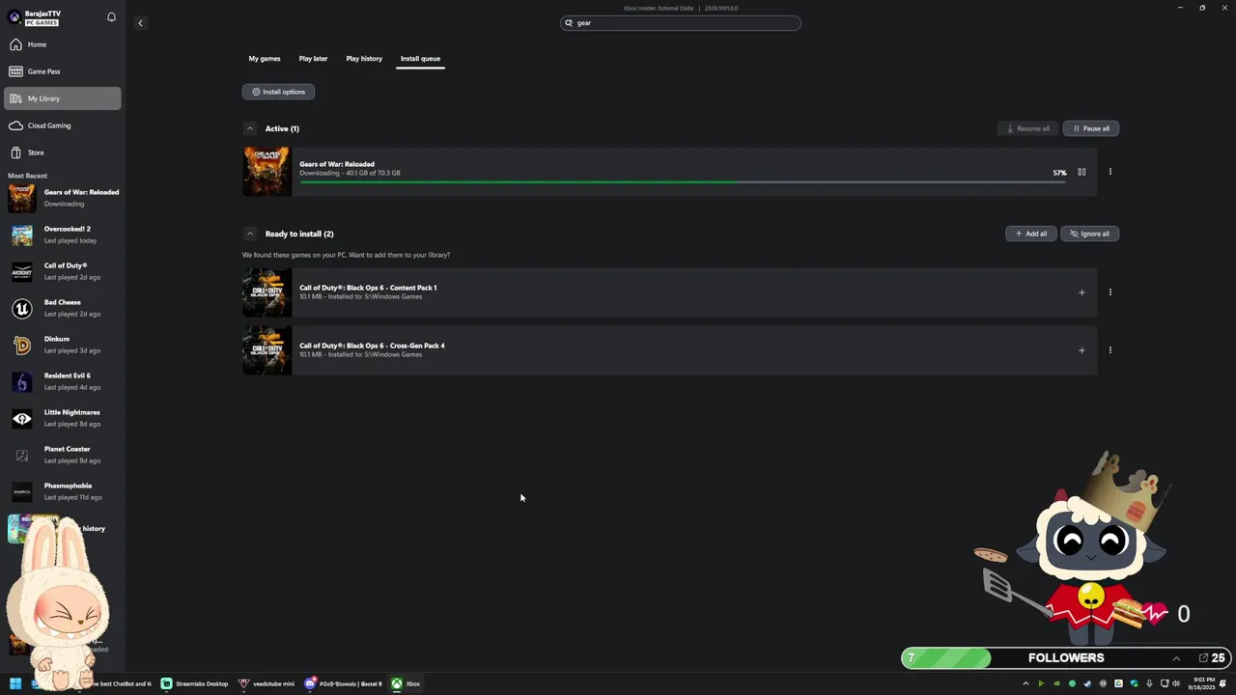The image size is (1236, 695).
Task: Open the Steam tray icon
Action: (1087, 683)
